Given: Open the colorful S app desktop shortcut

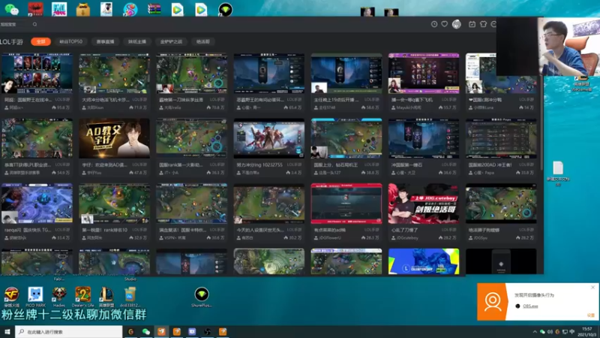Looking at the screenshot, I should click(x=130, y=10).
